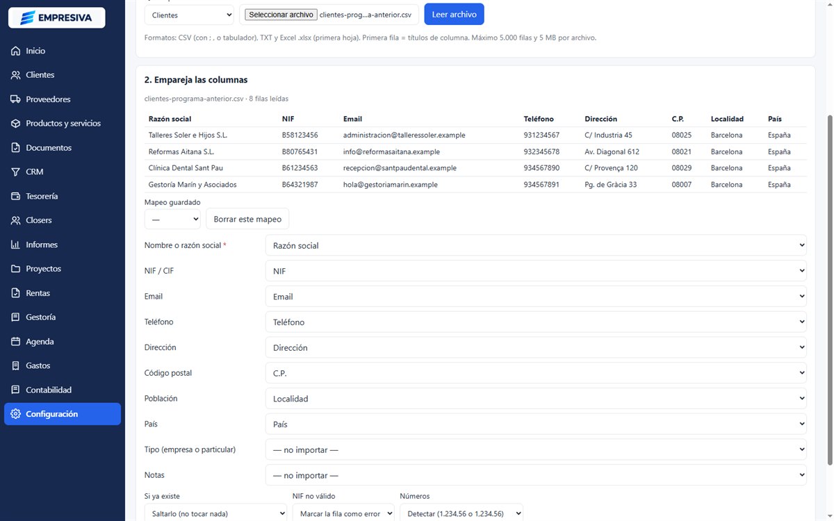This screenshot has height=521, width=834.
Task: Click the Contabilidad book icon
Action: (15, 390)
